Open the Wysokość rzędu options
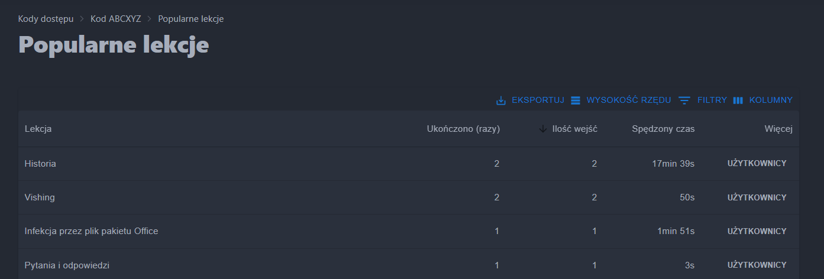The height and width of the screenshot is (279, 824). (628, 100)
